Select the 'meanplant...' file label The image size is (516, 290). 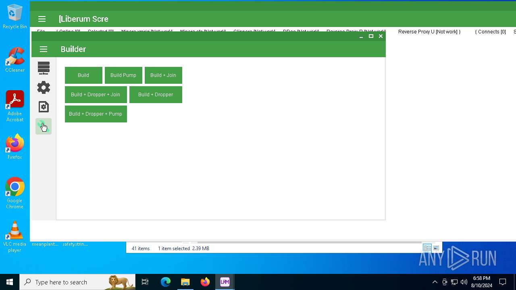click(45, 244)
